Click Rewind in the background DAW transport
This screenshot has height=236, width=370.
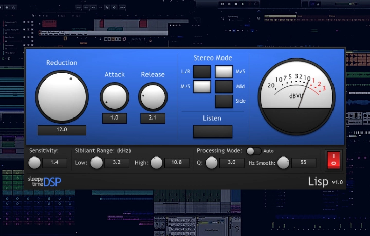click(x=223, y=4)
